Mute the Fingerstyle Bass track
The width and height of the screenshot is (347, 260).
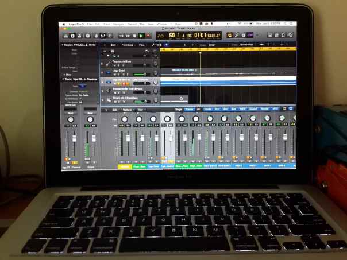(x=113, y=64)
